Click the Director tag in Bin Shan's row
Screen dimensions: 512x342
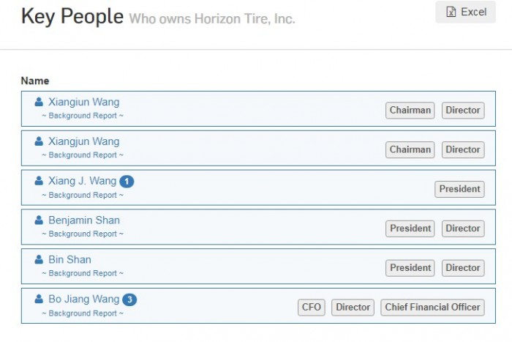462,268
